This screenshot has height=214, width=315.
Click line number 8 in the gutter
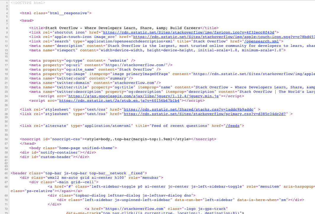pos(7,28)
